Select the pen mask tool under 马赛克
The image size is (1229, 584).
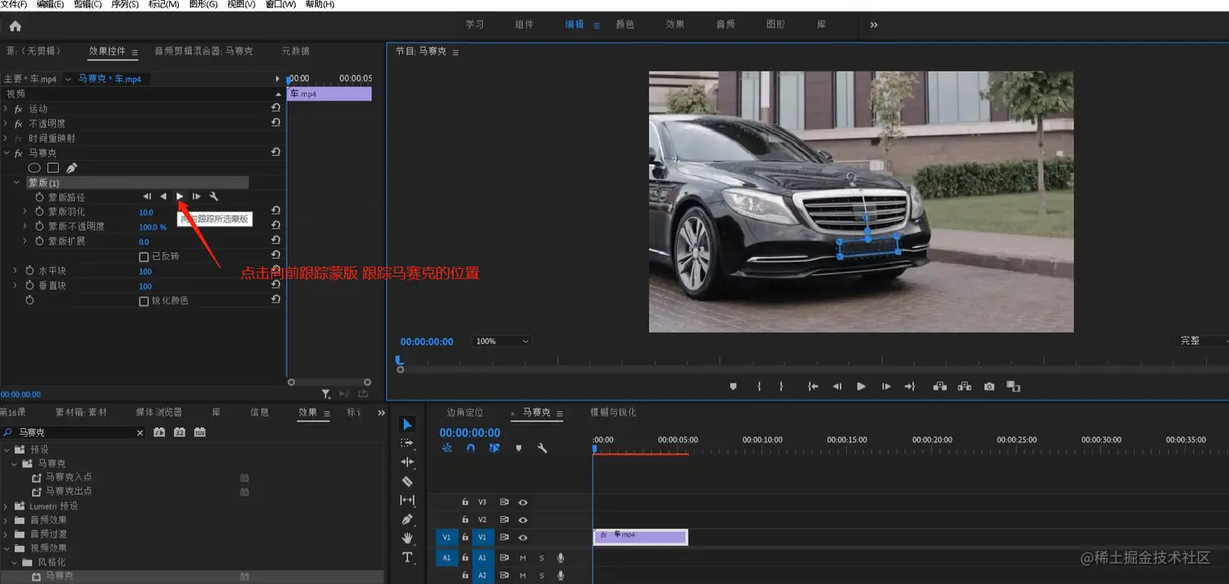(x=72, y=168)
